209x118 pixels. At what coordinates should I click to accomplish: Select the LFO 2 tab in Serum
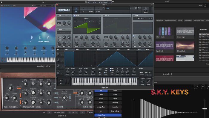(x=109, y=50)
